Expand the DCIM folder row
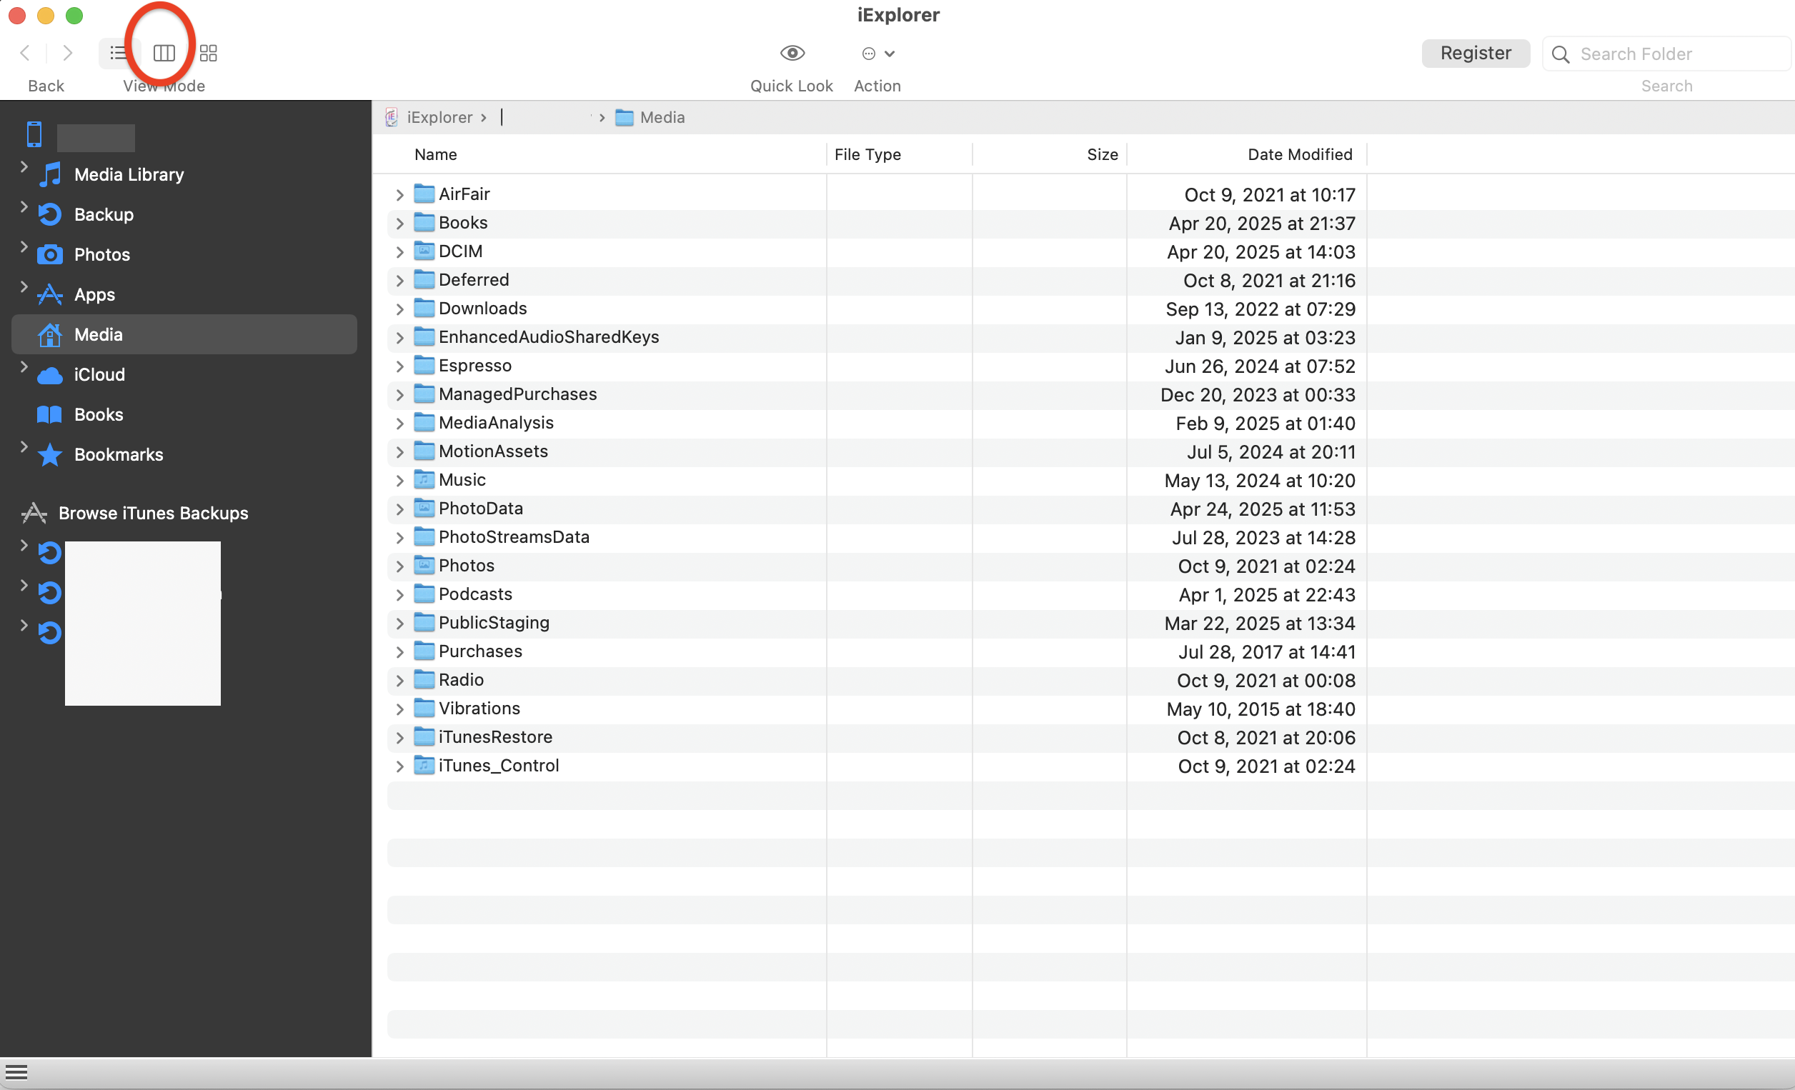 coord(399,253)
